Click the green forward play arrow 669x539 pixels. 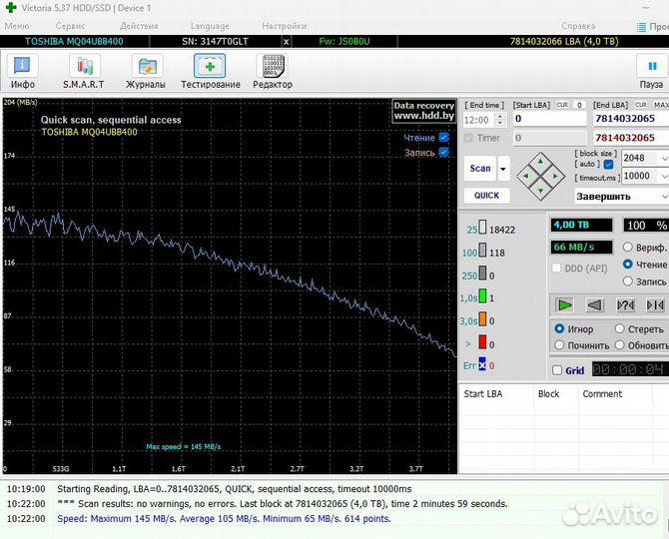565,304
